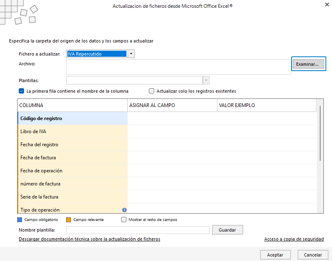Enable 'Actualizar solo los registros existentes'
Screen dimensions: 332x261
point(151,91)
